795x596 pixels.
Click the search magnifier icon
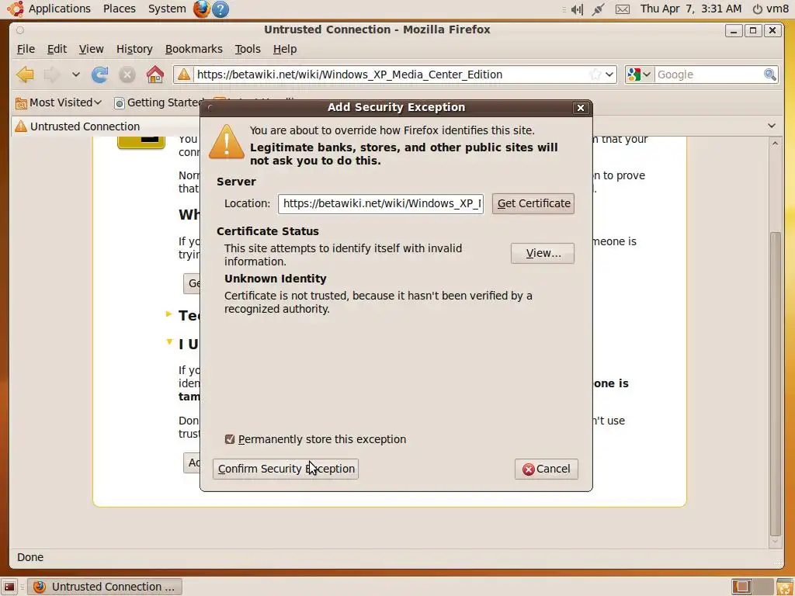pyautogui.click(x=769, y=74)
